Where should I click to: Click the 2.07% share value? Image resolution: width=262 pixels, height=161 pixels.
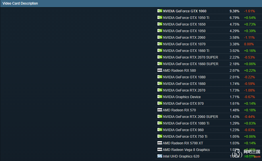point(234,71)
